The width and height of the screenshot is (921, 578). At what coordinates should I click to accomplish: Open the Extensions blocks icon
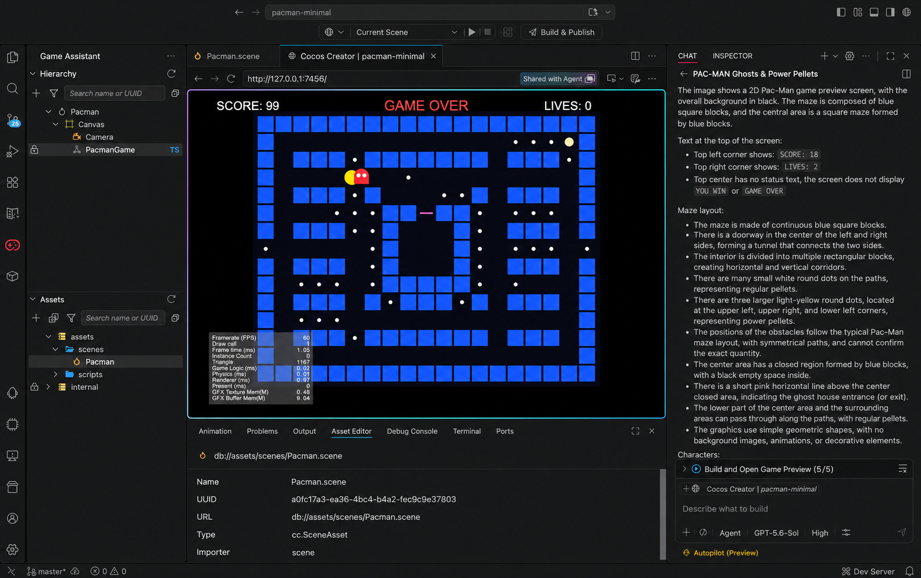tap(12, 182)
